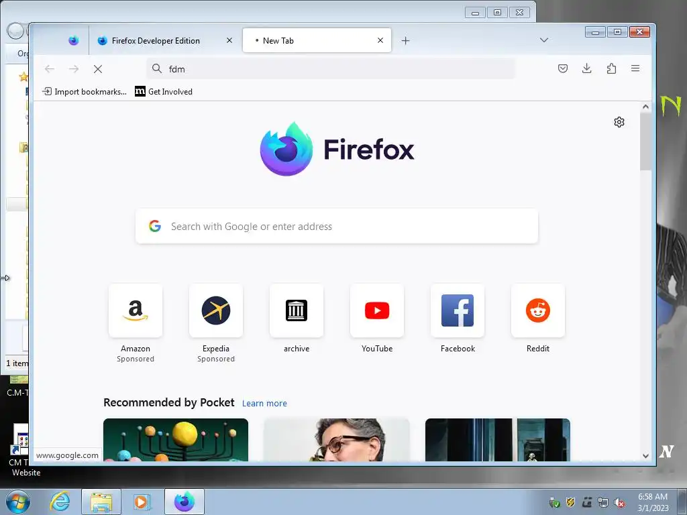
Task: Click the page scrollbar down arrow
Action: [x=645, y=456]
